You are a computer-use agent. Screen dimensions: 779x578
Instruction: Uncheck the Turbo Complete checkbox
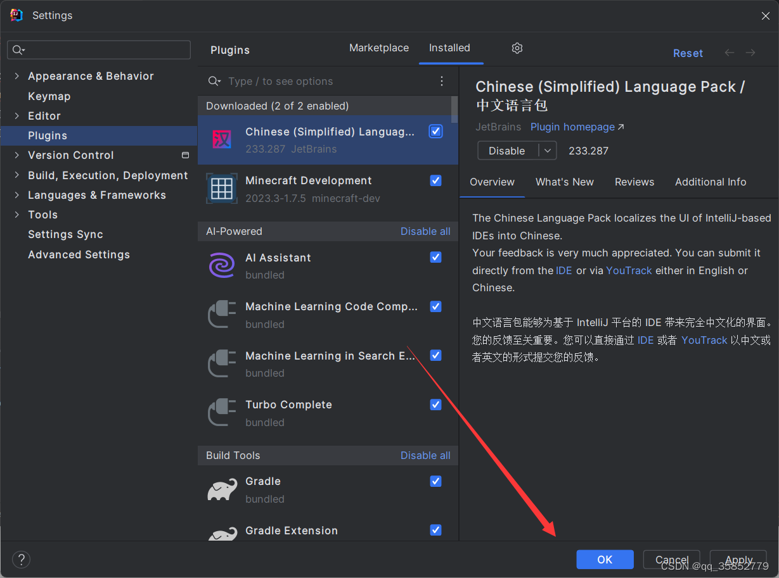tap(435, 405)
